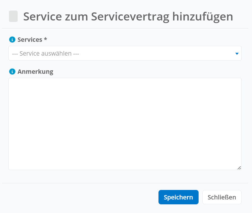Viewport: 252px width, 213px height.
Task: Click the Schließen button
Action: [222, 197]
